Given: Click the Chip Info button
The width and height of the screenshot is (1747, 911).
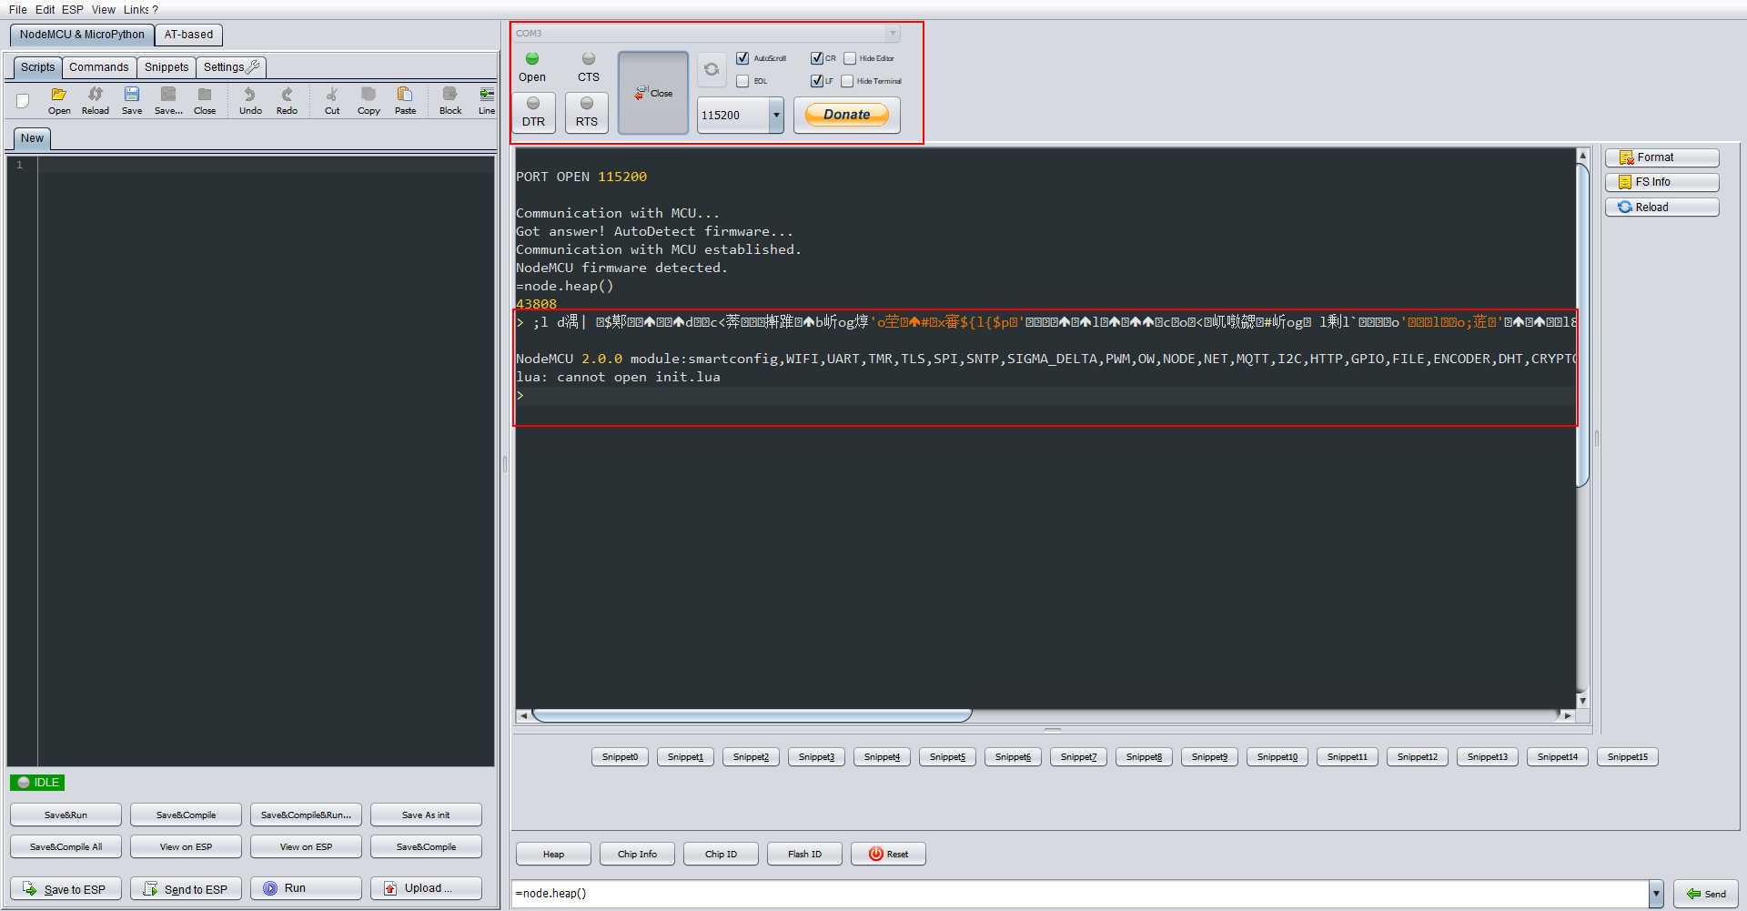Looking at the screenshot, I should pyautogui.click(x=637, y=854).
